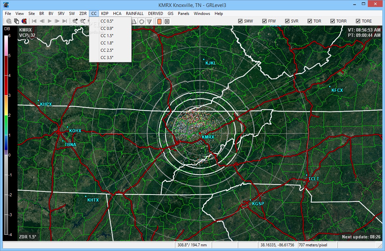Play the radar animation loop

[x=50, y=21]
